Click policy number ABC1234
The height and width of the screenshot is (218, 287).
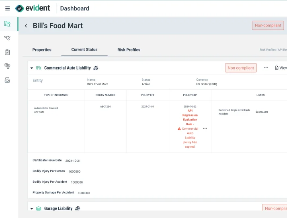[x=105, y=106]
